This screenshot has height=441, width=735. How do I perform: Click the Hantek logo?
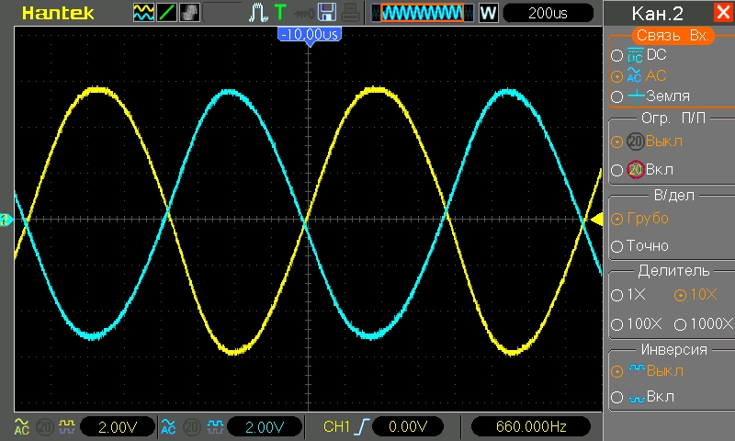(x=58, y=13)
